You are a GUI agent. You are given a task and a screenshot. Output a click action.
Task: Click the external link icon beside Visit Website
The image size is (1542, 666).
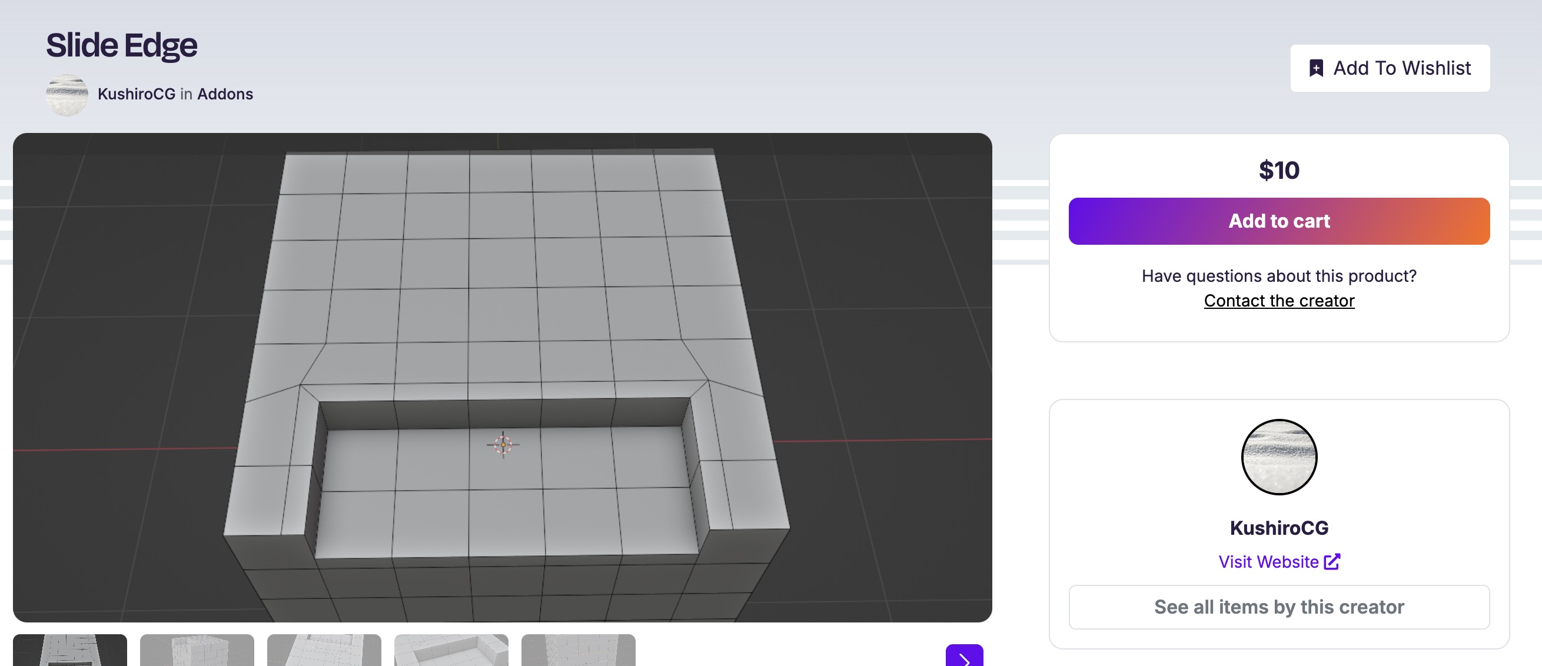pyautogui.click(x=1332, y=561)
